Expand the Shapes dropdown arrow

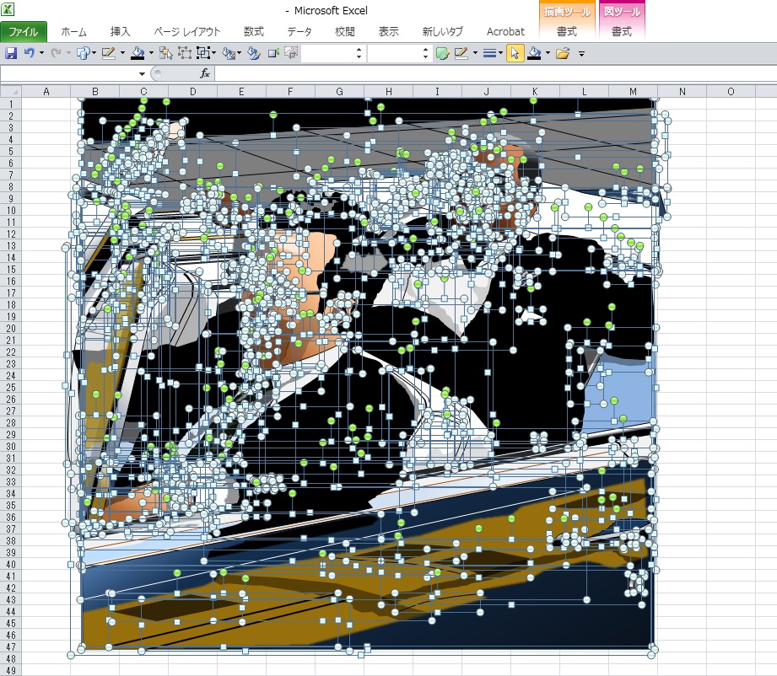click(x=94, y=53)
